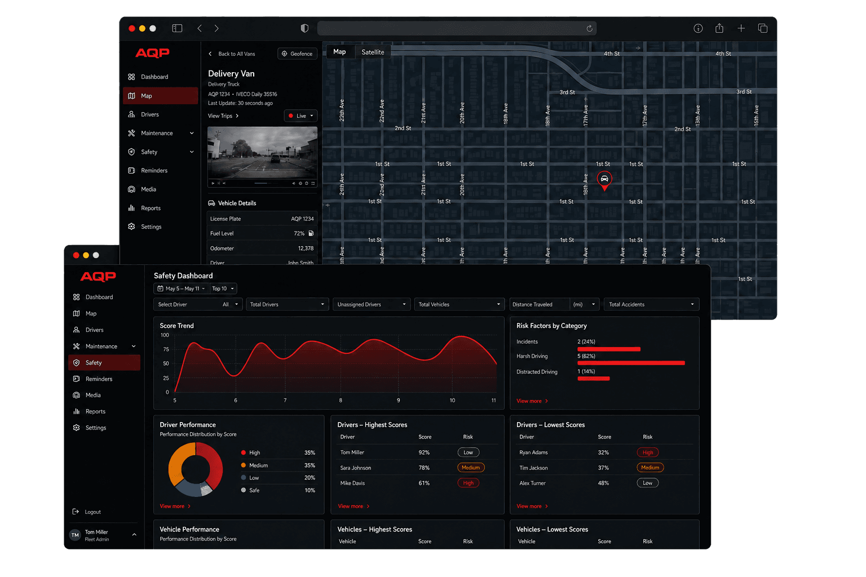Open the Total Drivers dropdown
Image resolution: width=866 pixels, height=577 pixels.
tap(287, 304)
